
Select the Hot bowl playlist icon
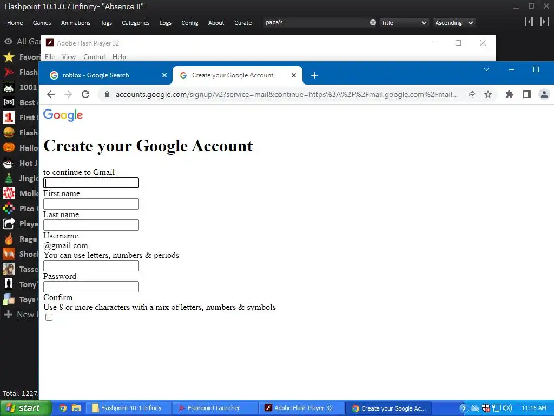coord(9,162)
